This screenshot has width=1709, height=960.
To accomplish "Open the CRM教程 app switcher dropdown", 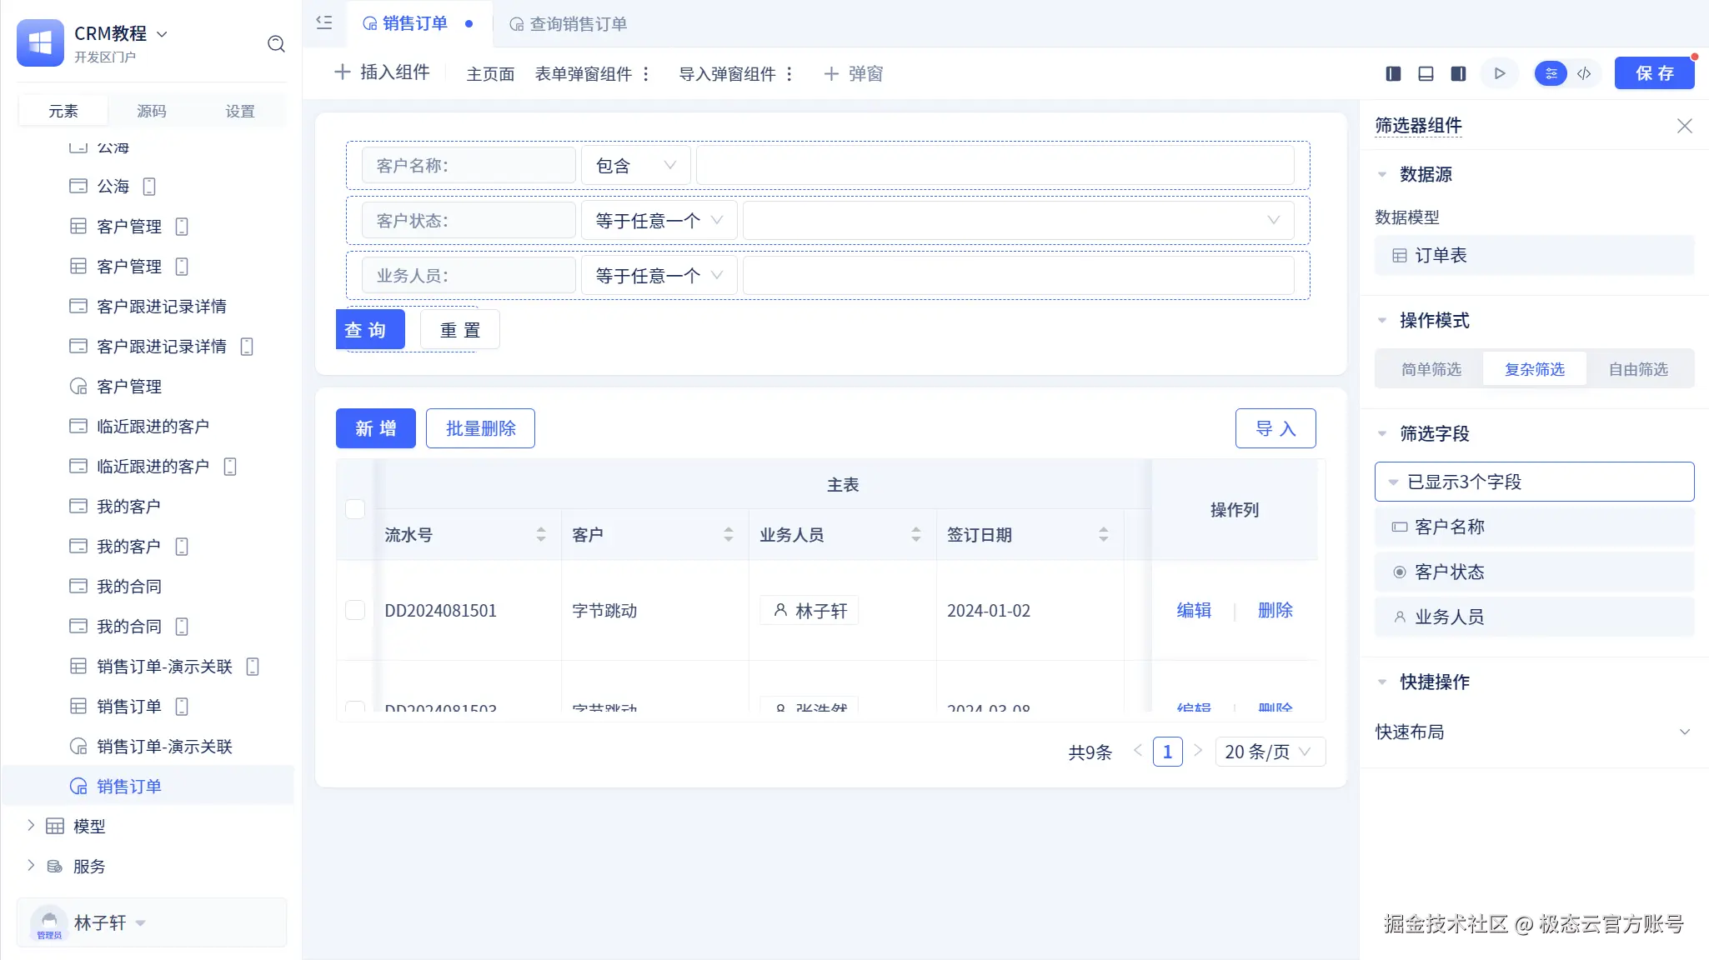I will coord(163,34).
